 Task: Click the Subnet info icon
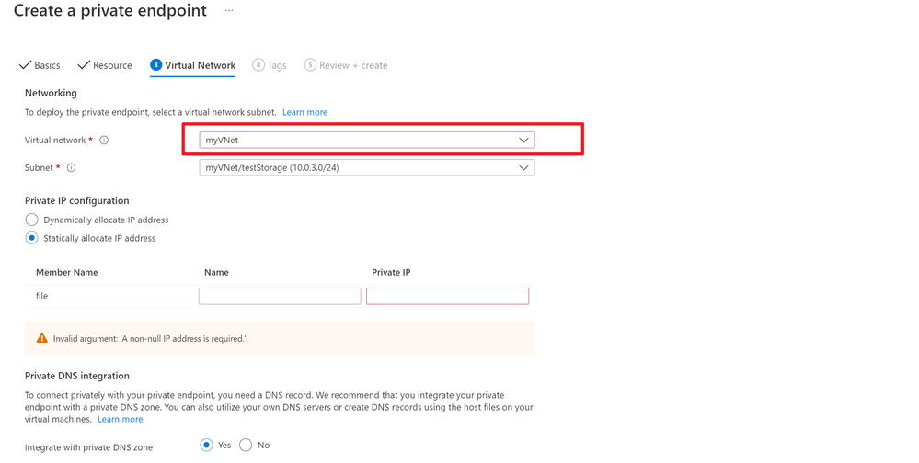point(71,168)
